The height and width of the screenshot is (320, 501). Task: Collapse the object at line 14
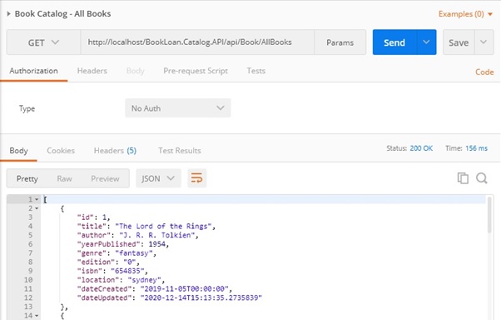[37, 316]
